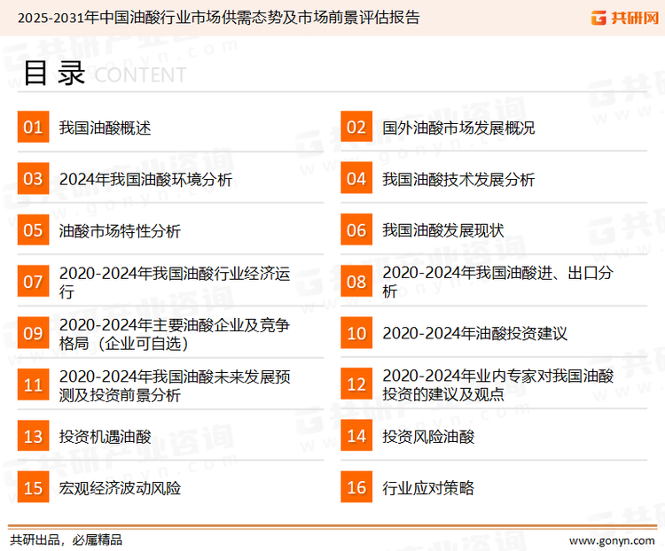Click the orange 14 number box
This screenshot has height=551, width=665.
point(356,436)
